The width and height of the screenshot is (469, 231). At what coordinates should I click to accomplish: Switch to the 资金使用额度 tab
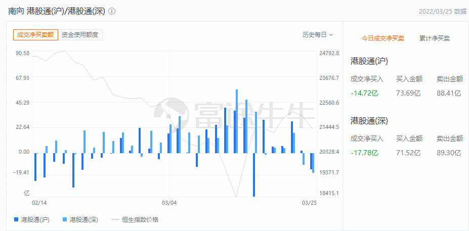point(80,35)
